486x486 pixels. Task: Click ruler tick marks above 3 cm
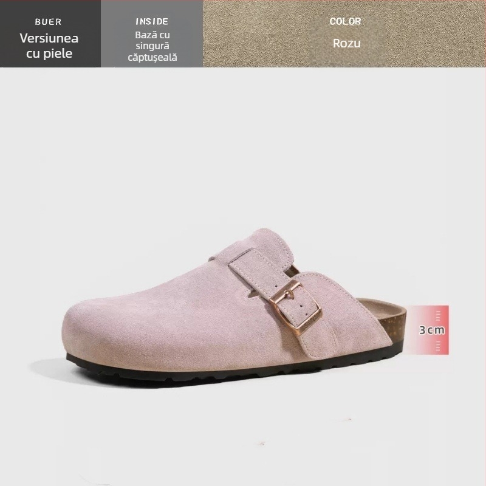coord(438,316)
